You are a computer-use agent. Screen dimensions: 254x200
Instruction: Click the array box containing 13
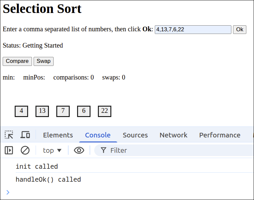click(x=42, y=111)
